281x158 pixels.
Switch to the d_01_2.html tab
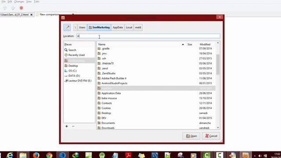coord(14,14)
